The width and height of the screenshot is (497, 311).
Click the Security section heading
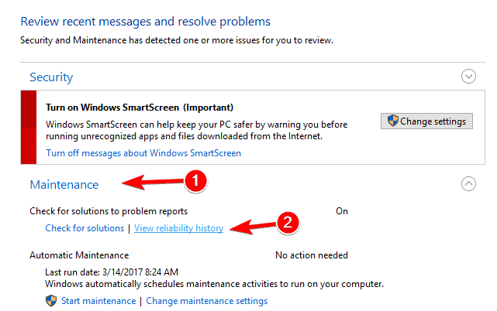(x=51, y=77)
